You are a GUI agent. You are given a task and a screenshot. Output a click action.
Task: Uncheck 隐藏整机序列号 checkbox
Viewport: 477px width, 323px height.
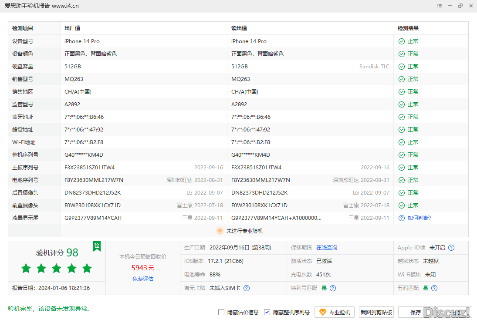(267, 312)
